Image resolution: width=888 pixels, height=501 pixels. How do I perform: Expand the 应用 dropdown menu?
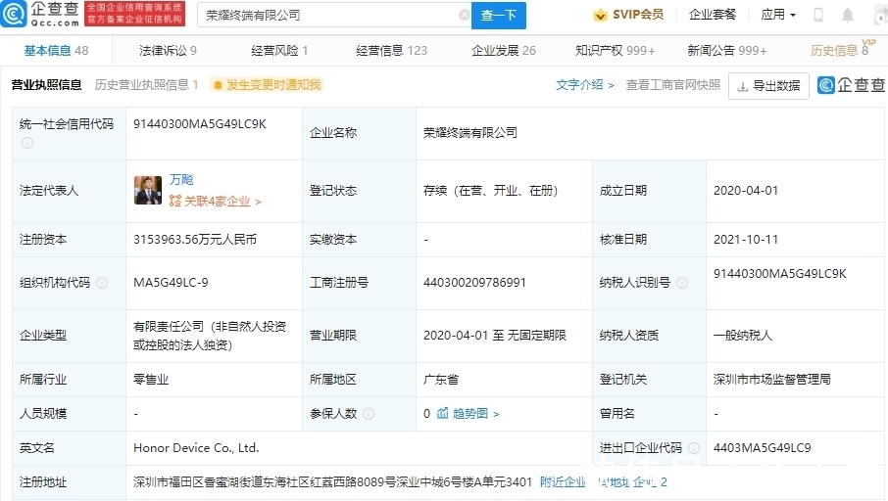coord(778,15)
